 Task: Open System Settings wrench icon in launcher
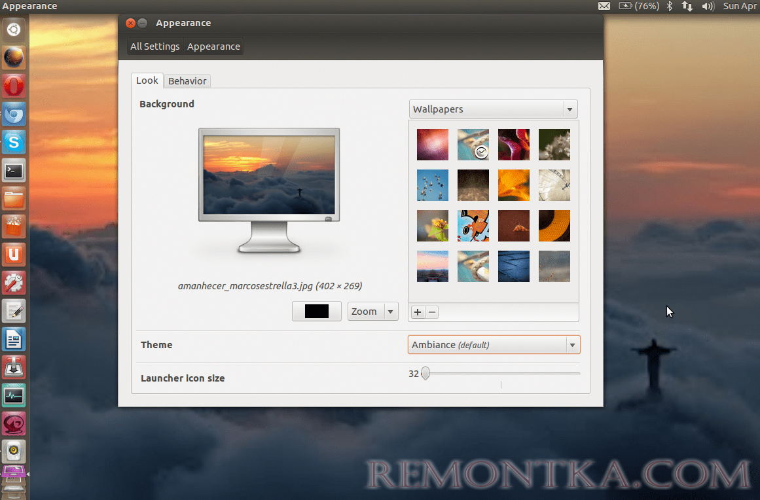pos(14,283)
